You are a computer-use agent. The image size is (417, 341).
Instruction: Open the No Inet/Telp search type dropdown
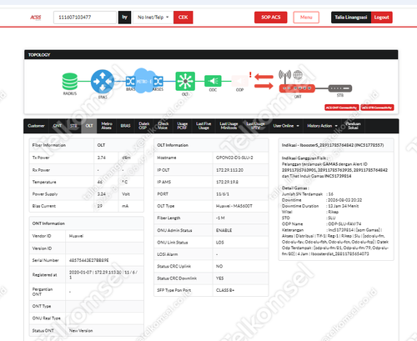tap(153, 18)
